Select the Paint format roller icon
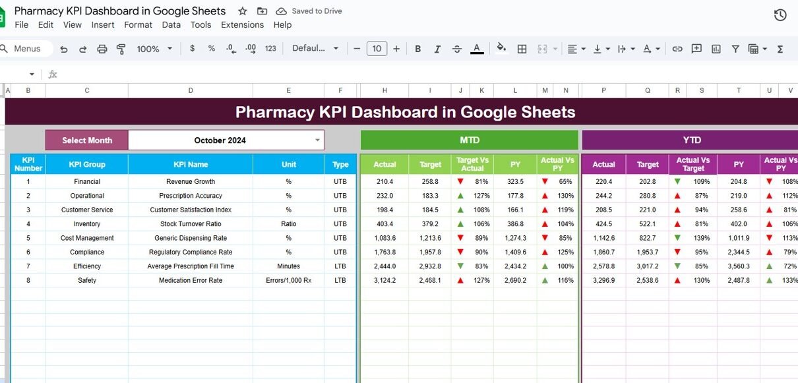Screen dimensions: 798x383 pyautogui.click(x=121, y=49)
